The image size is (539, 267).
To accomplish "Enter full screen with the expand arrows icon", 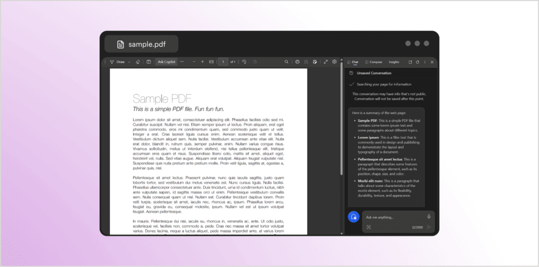I will click(x=326, y=62).
